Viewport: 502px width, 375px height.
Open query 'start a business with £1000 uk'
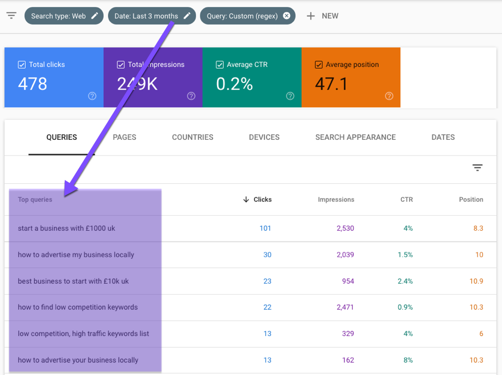66,228
